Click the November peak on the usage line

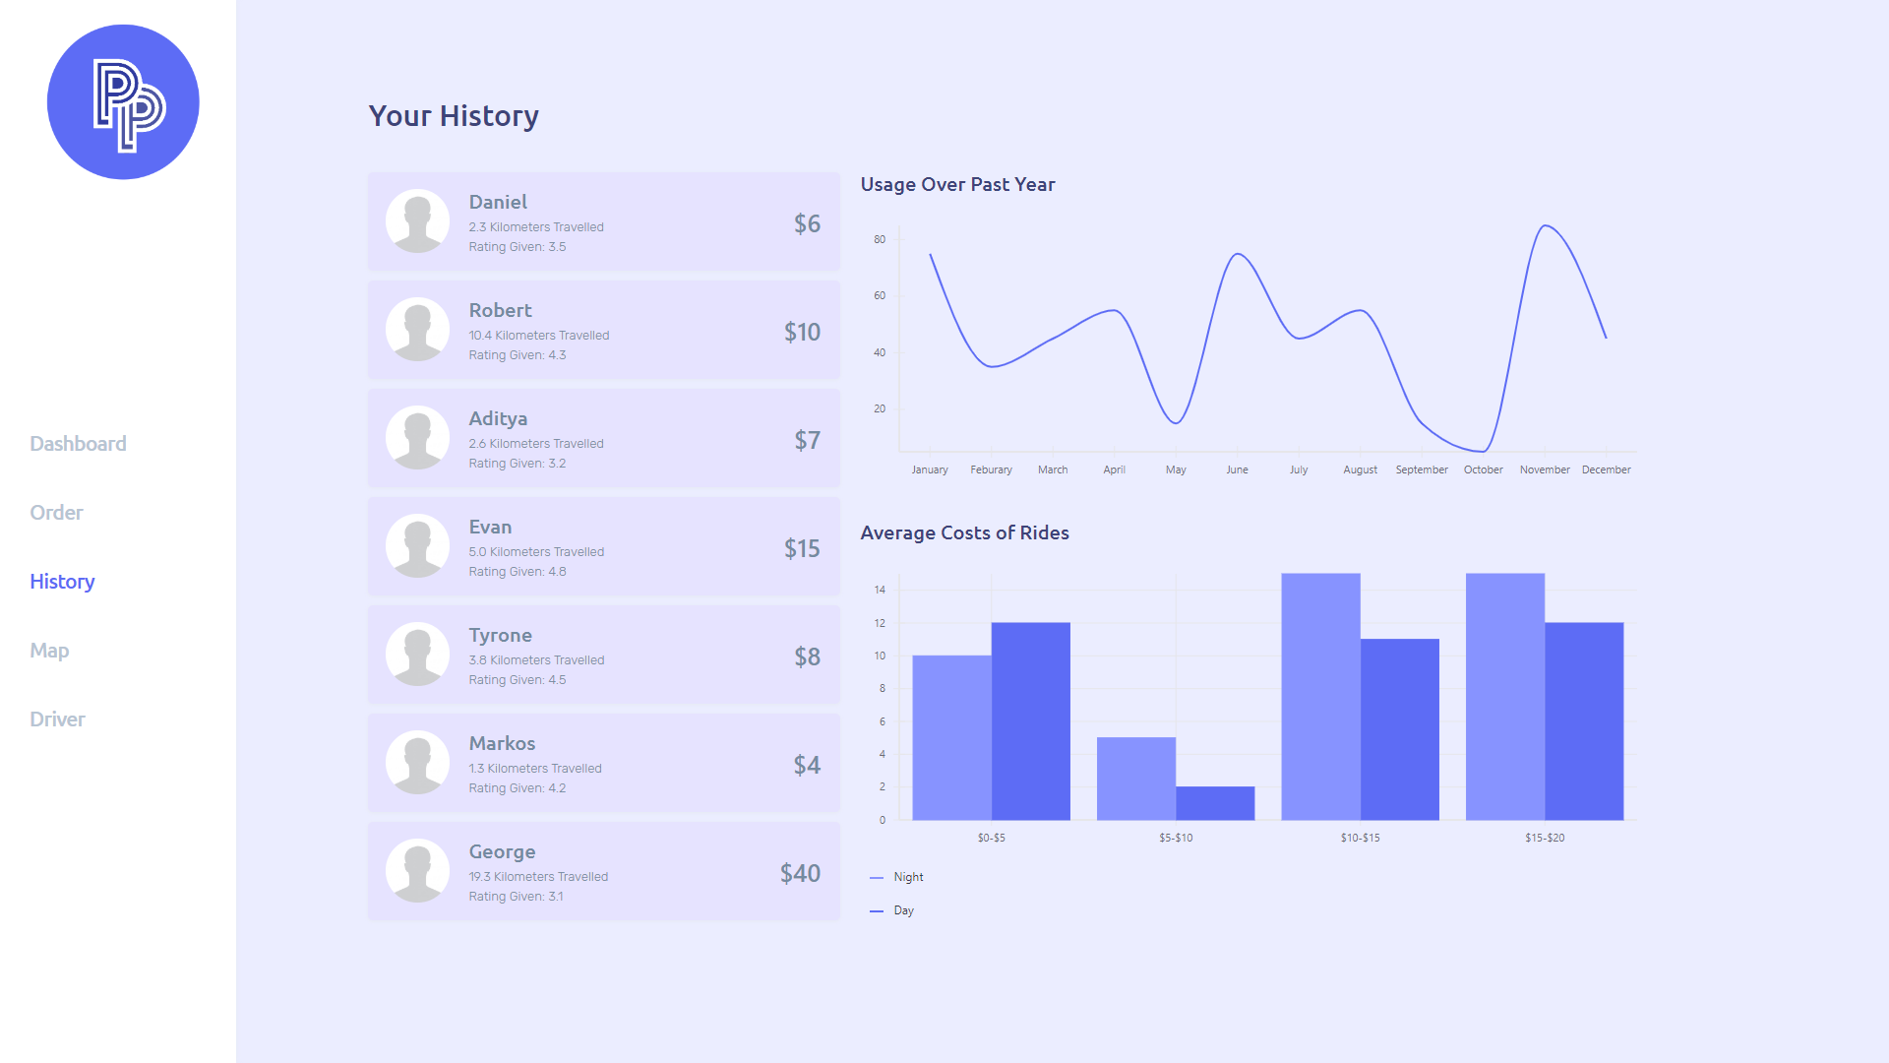coord(1546,226)
